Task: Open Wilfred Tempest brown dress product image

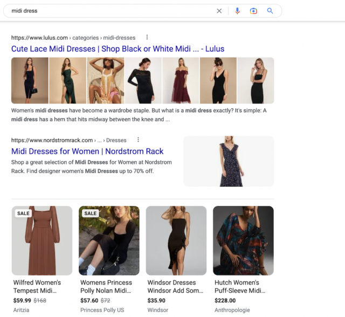Action: [42, 240]
